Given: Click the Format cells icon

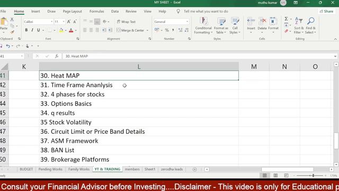Looking at the screenshot, I should (x=273, y=21).
